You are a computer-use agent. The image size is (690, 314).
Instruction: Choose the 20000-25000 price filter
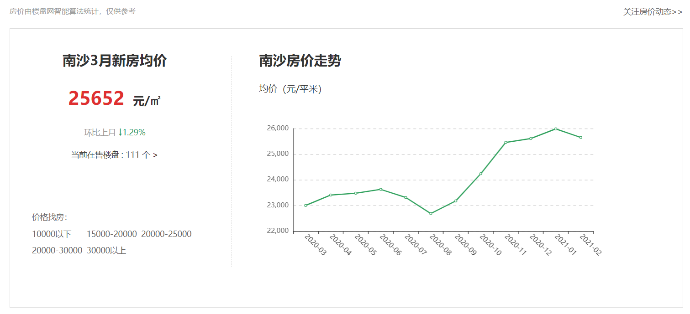[x=166, y=234]
